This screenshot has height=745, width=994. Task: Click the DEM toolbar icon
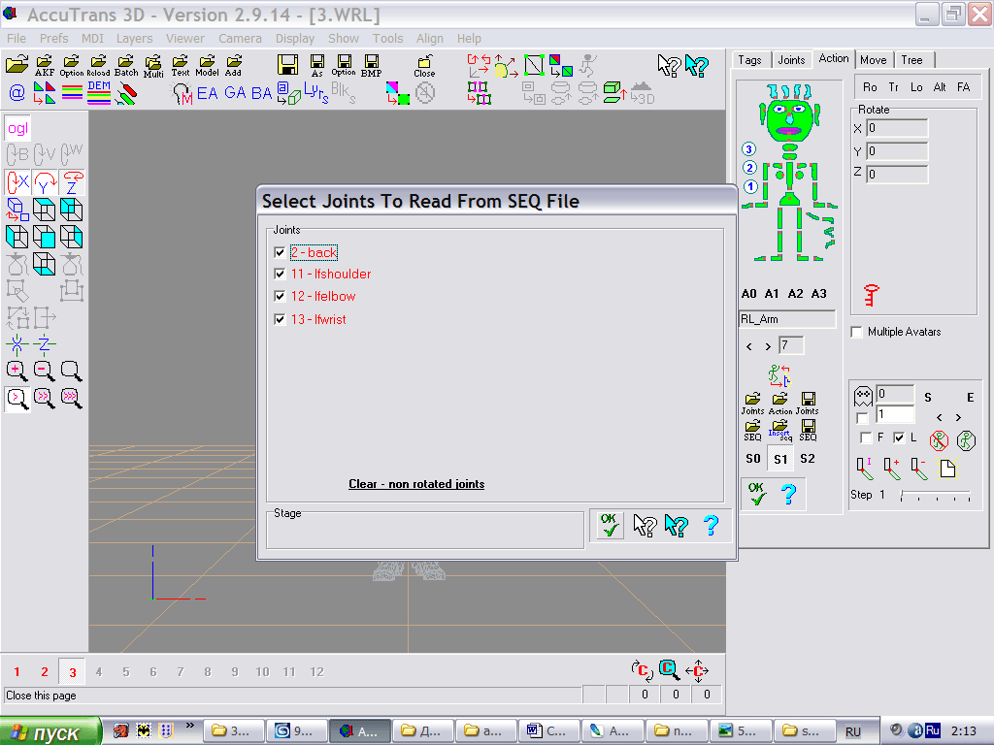[99, 92]
